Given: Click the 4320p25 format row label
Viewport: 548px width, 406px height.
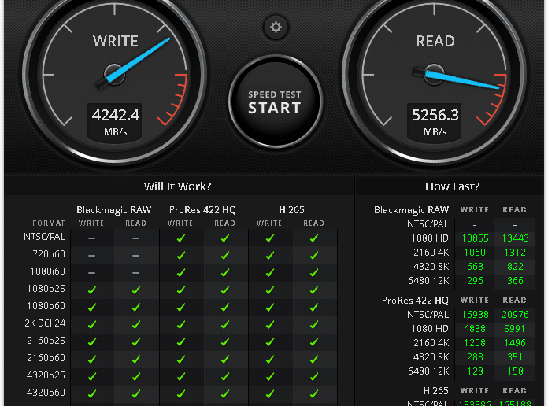Looking at the screenshot, I should (x=46, y=375).
